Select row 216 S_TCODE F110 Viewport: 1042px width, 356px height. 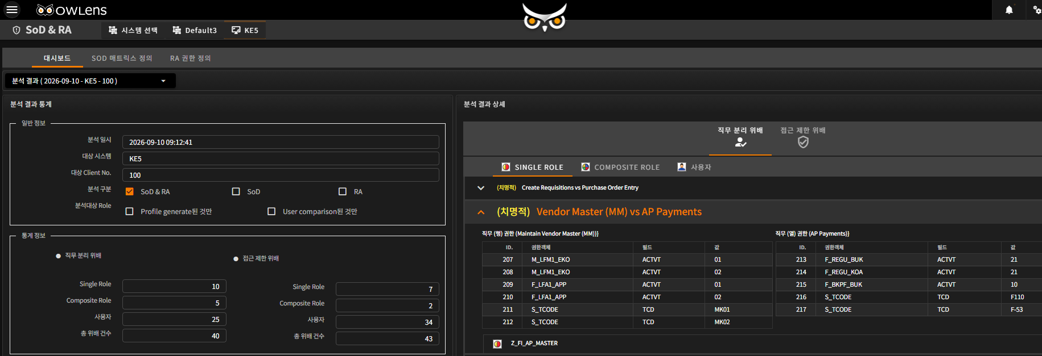909,297
